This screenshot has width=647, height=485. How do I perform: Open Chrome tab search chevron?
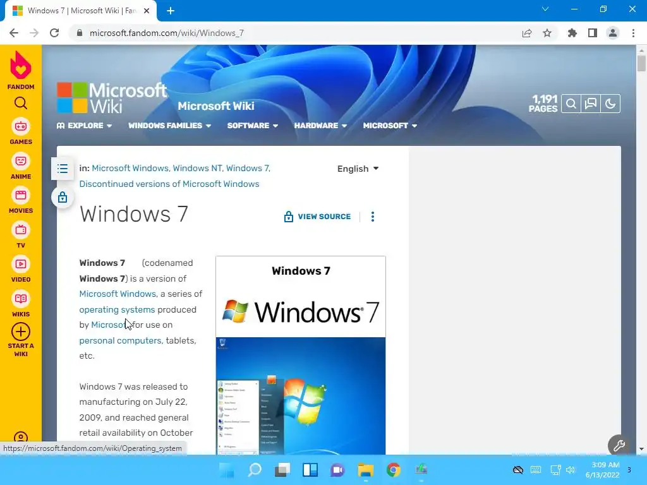tap(545, 9)
